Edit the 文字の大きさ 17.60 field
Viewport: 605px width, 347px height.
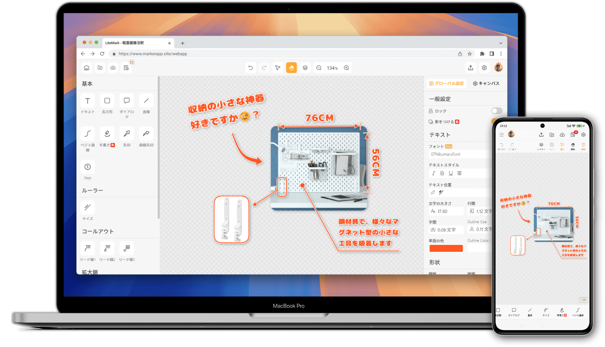pyautogui.click(x=446, y=211)
